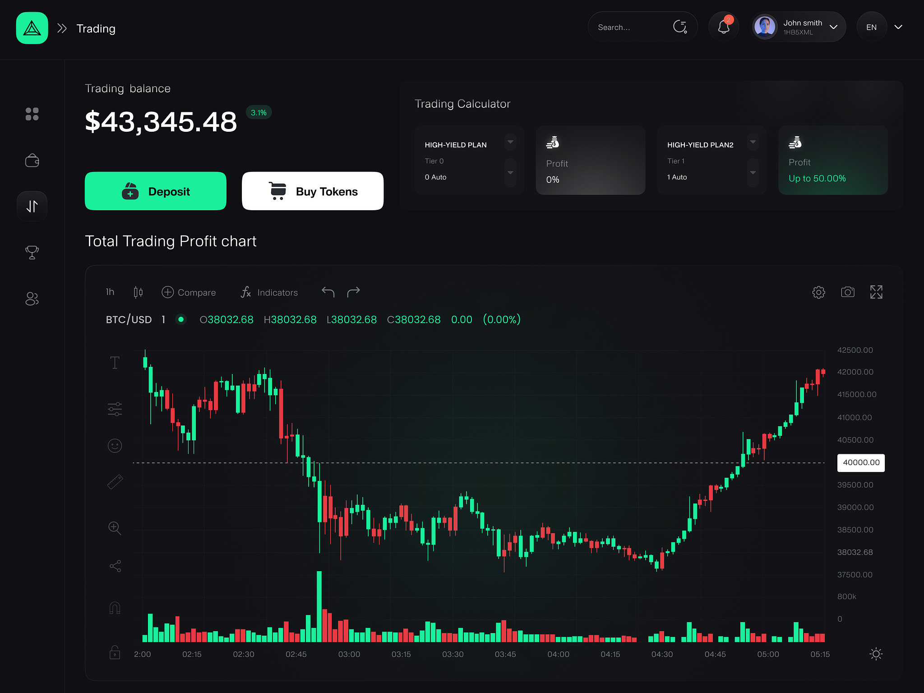The image size is (924, 693).
Task: Open the Indicators menu
Action: [269, 292]
